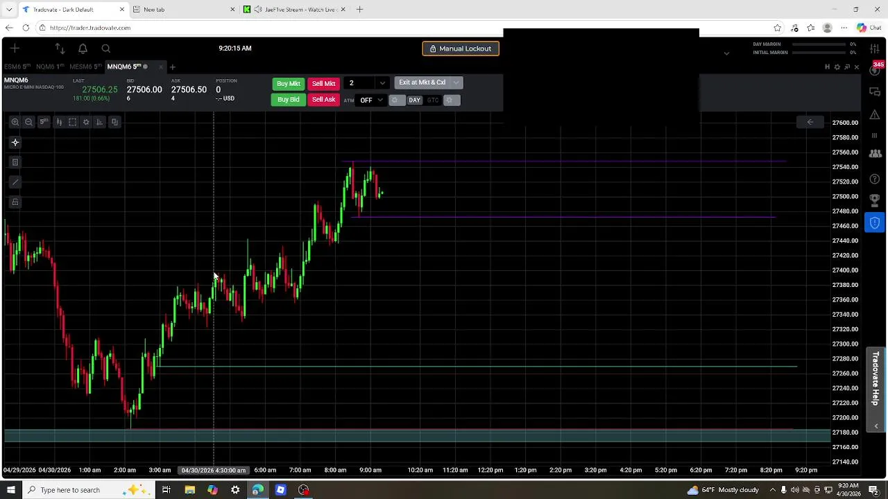The height and width of the screenshot is (499, 888).
Task: Zoom in on the chart
Action: [15, 122]
